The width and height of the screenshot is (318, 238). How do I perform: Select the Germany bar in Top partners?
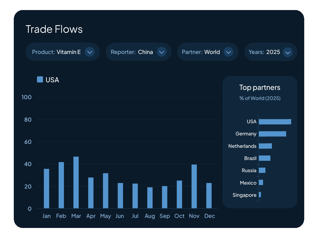click(x=272, y=134)
